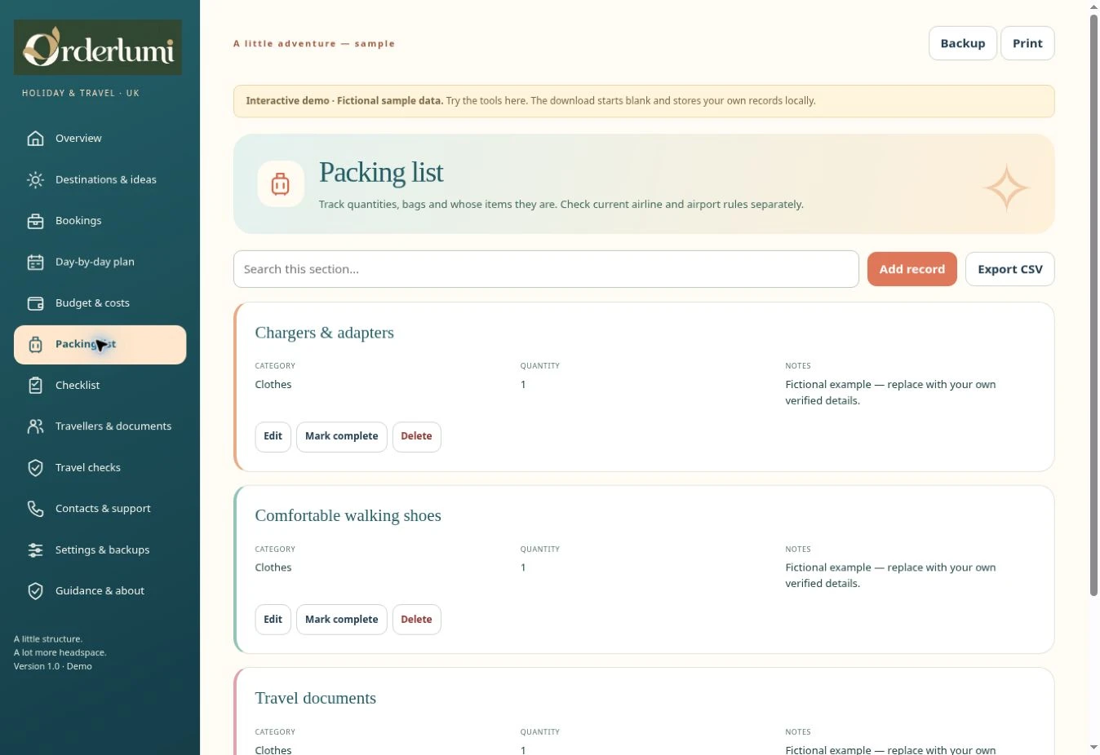Click the Budget & costs wallet icon
Viewport: 1100px width, 755px height.
point(35,303)
